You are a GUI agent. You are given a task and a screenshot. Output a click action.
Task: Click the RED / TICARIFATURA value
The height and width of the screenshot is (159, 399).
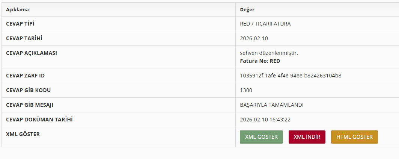tap(265, 24)
